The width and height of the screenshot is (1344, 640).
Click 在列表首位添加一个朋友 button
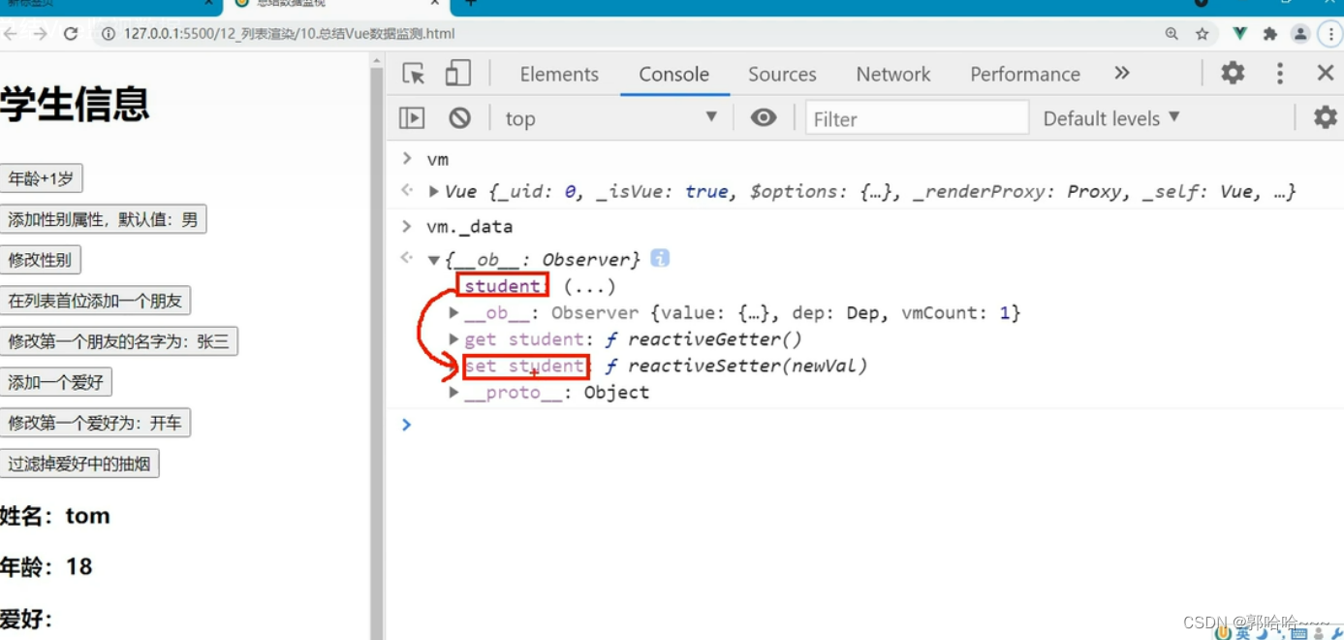point(95,301)
